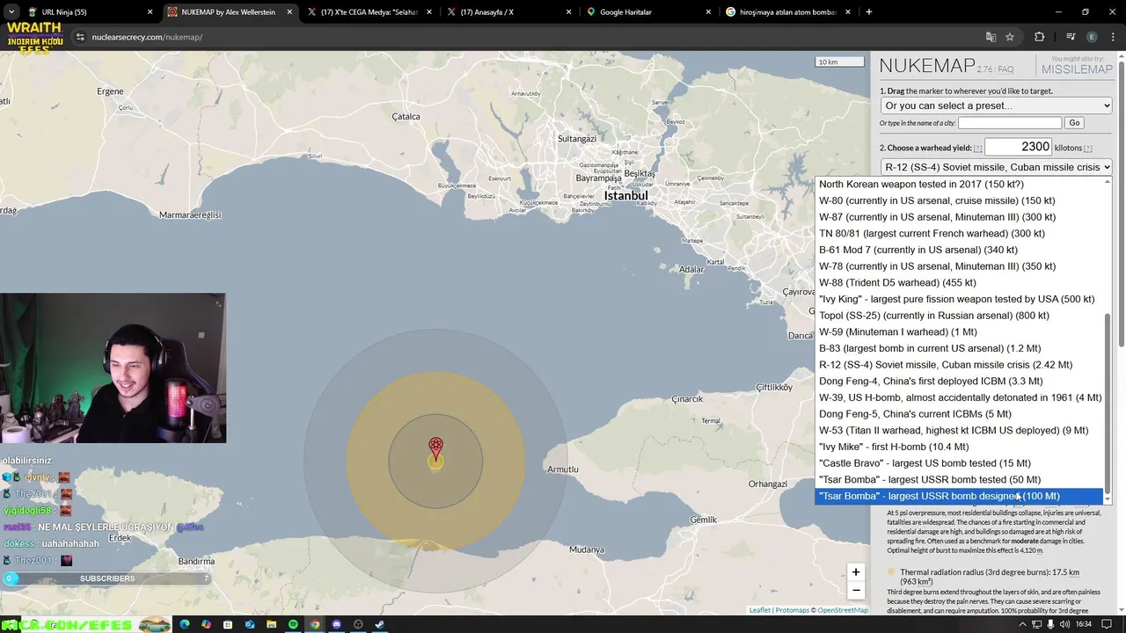Open the MISSILEMAP link
The image size is (1126, 633).
pyautogui.click(x=1077, y=69)
